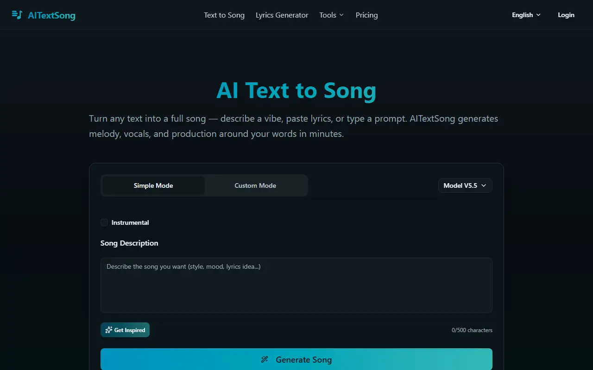593x370 pixels.
Task: Click the 0/500 characters counter
Action: pos(472,330)
